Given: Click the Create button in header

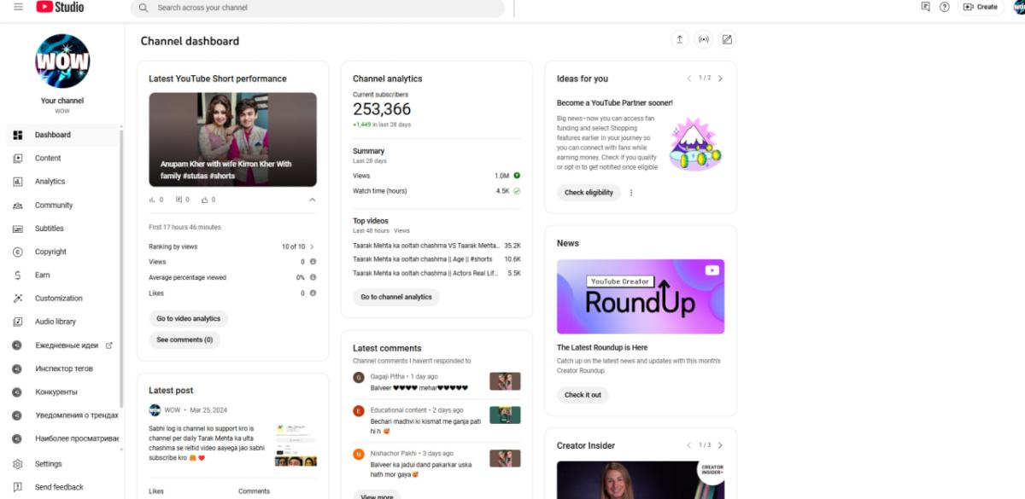Looking at the screenshot, I should (x=981, y=7).
